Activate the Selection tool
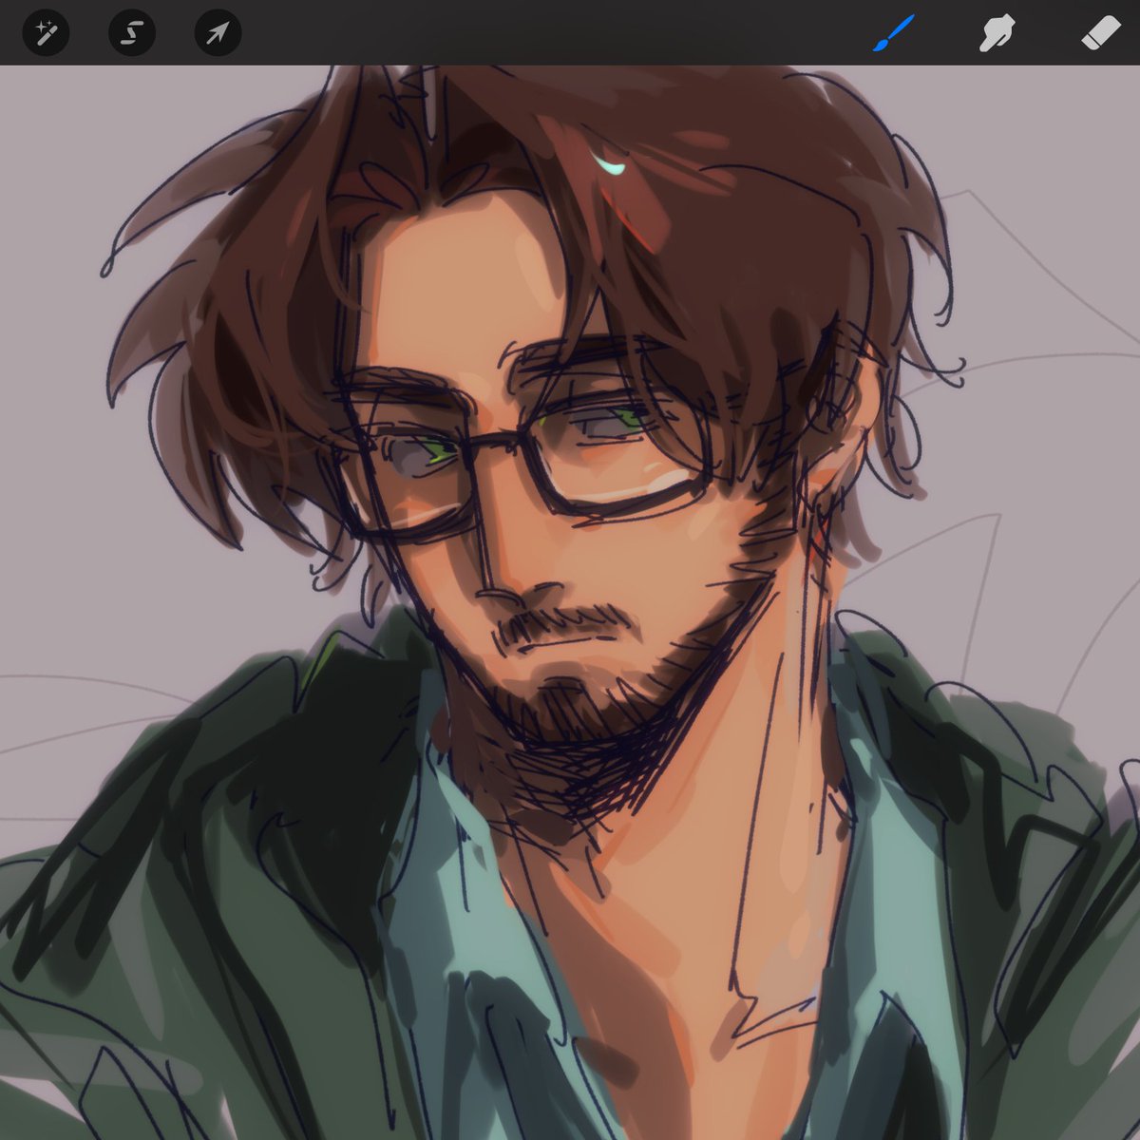Image resolution: width=1140 pixels, height=1140 pixels. 132,34
